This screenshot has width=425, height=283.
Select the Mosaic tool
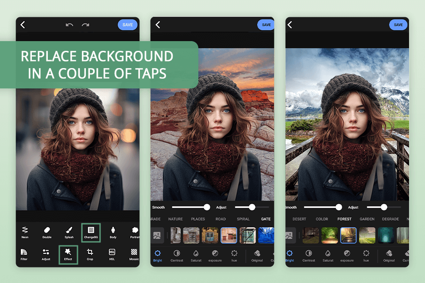click(134, 255)
